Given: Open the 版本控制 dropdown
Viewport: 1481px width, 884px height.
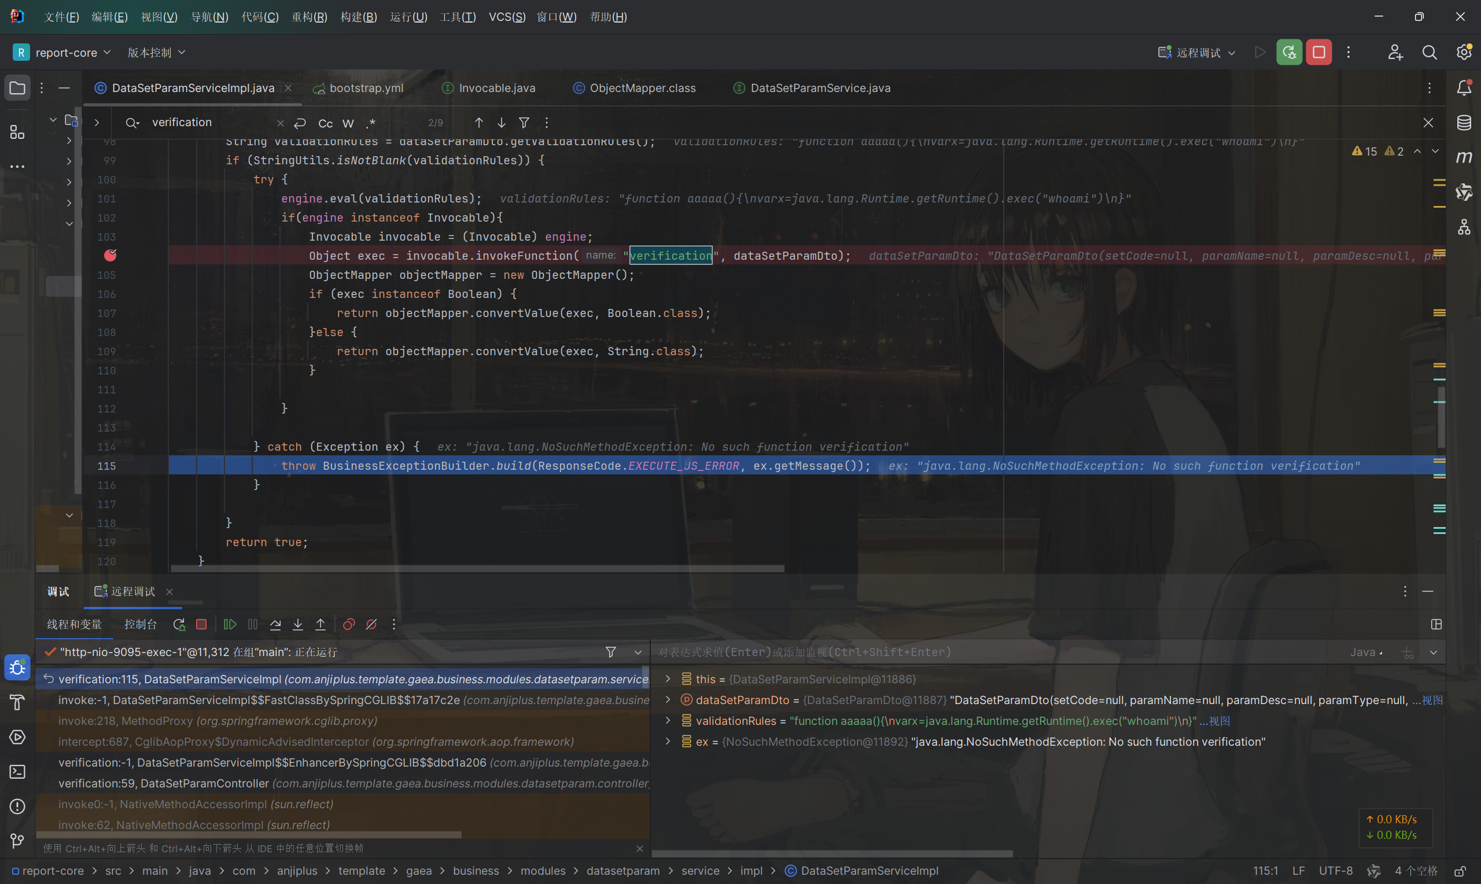Looking at the screenshot, I should pos(156,53).
